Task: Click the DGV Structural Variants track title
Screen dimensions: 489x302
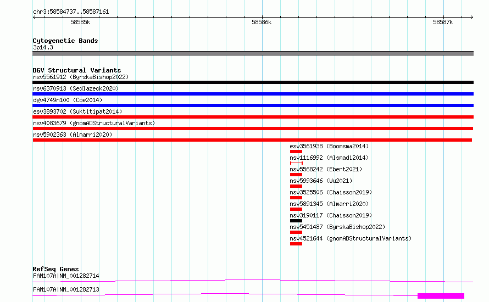Action: coord(77,70)
